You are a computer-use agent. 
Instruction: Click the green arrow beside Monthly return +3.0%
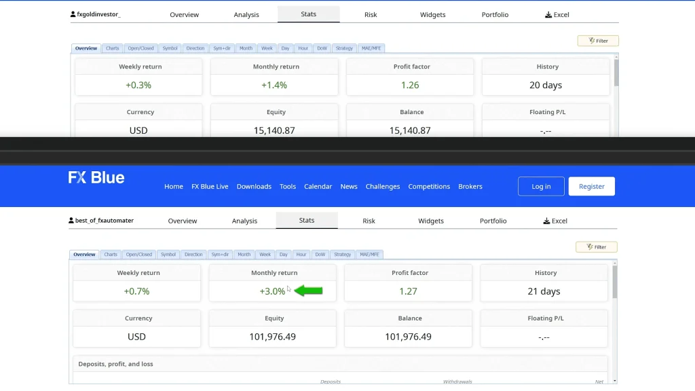(309, 291)
